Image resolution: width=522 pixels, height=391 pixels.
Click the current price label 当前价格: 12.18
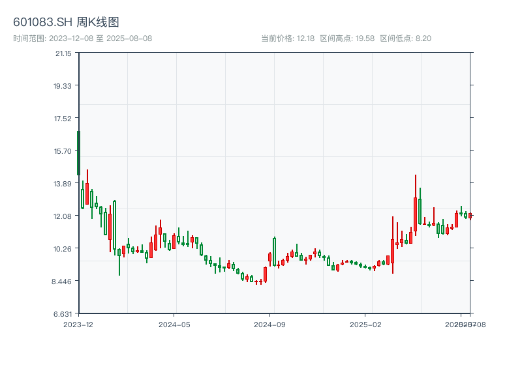pos(288,38)
